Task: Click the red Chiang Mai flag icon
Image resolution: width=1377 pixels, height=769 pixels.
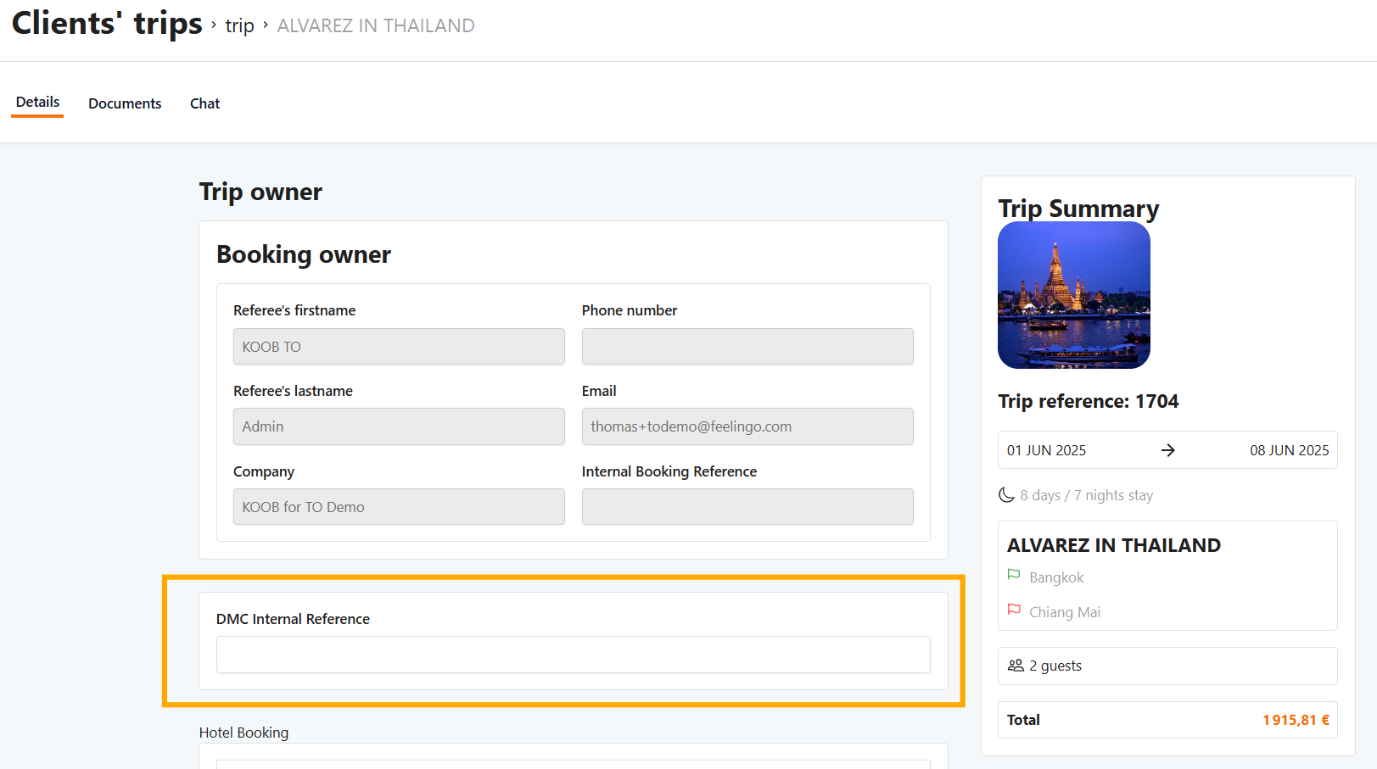Action: 1013,610
